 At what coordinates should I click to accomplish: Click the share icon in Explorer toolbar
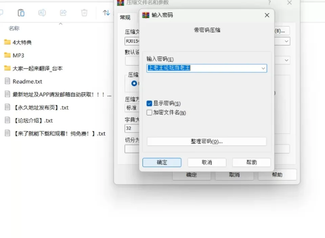coord(63,13)
